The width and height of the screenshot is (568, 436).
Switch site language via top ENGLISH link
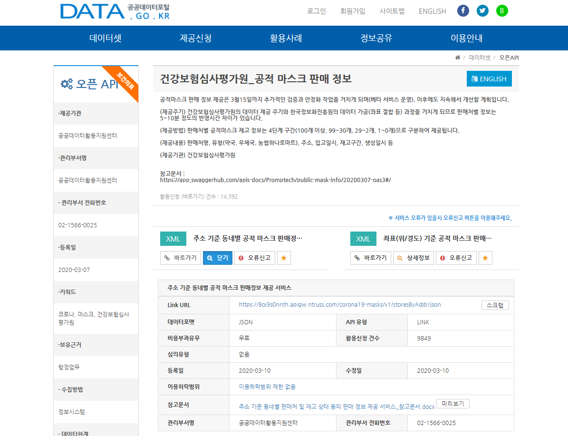point(432,11)
